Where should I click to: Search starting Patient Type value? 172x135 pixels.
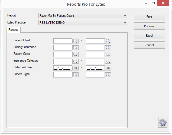tap(75, 75)
